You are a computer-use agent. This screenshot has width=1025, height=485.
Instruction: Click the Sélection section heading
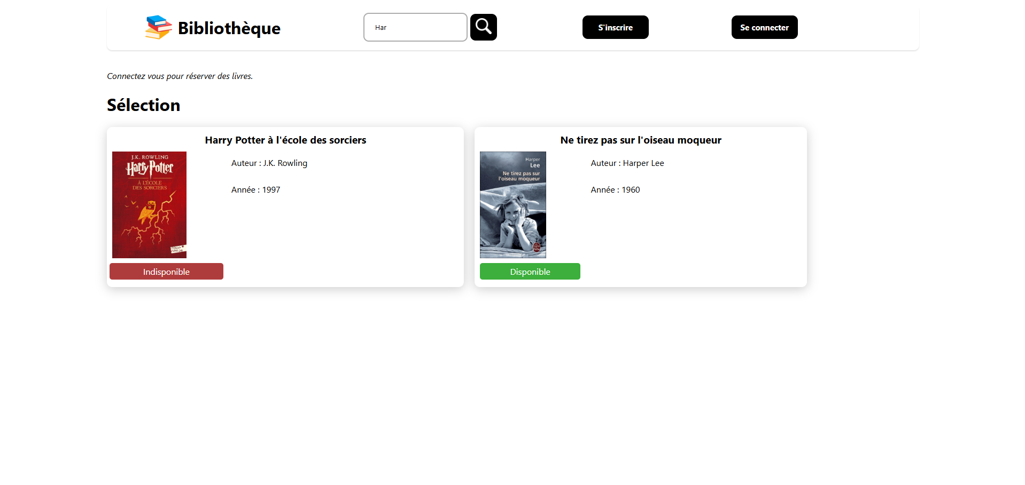pos(143,105)
